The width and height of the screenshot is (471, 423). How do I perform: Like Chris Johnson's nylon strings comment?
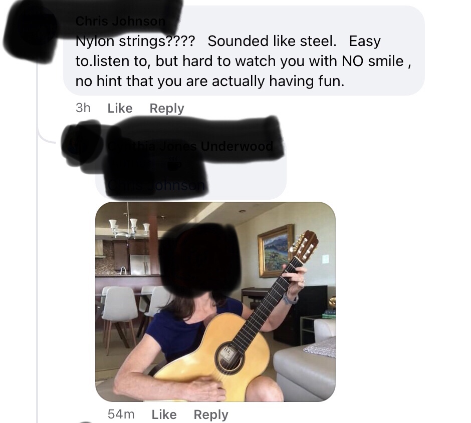pos(120,108)
